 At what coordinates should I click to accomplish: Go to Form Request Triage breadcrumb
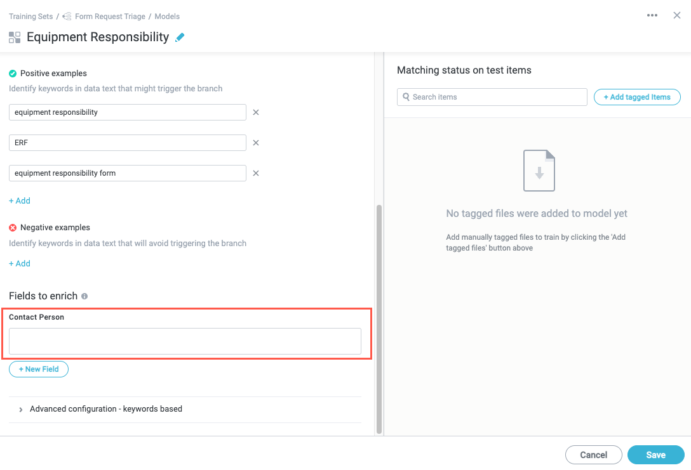[110, 16]
